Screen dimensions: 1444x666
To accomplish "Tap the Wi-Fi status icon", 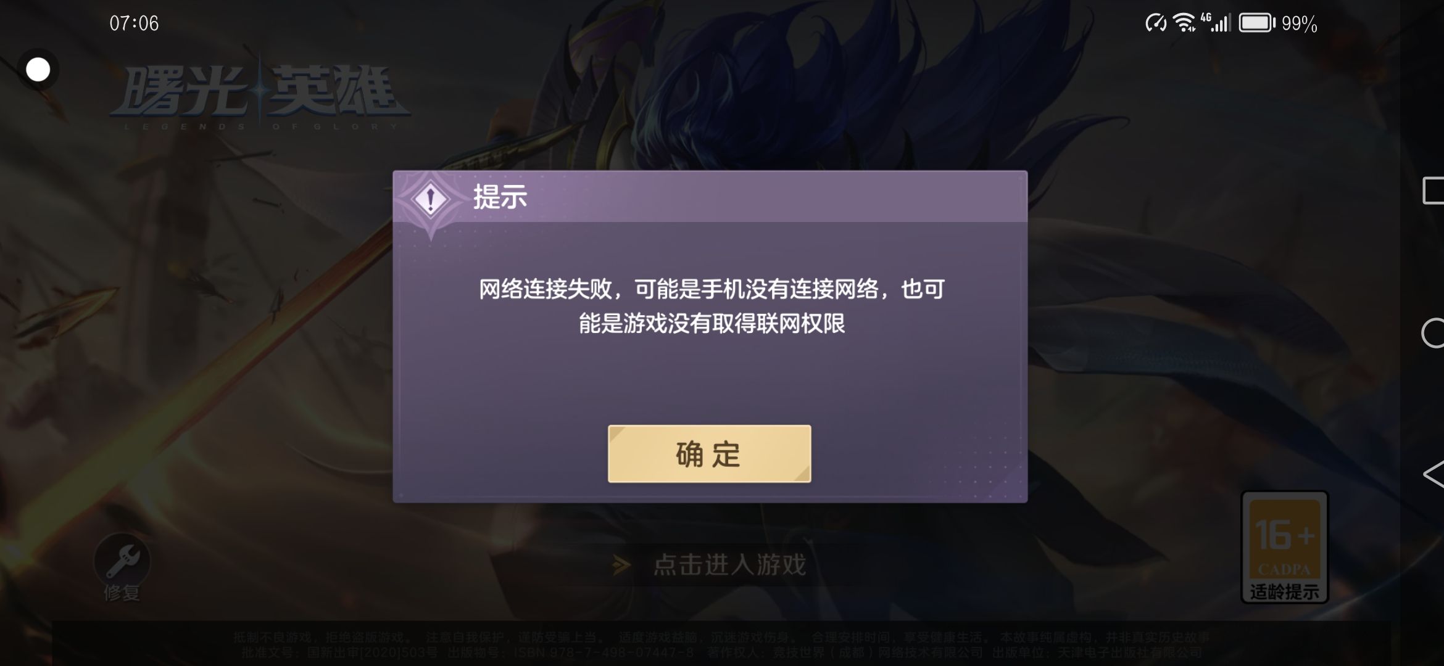I will click(x=1184, y=23).
